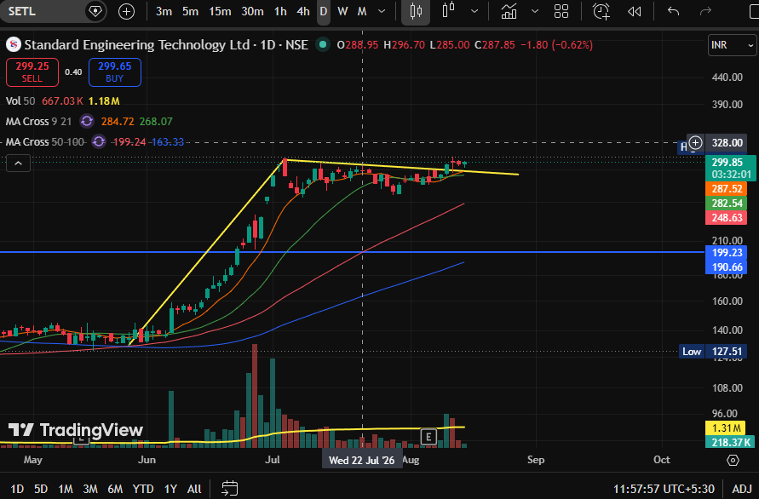Click the Low 127.51 price label

pyautogui.click(x=712, y=352)
